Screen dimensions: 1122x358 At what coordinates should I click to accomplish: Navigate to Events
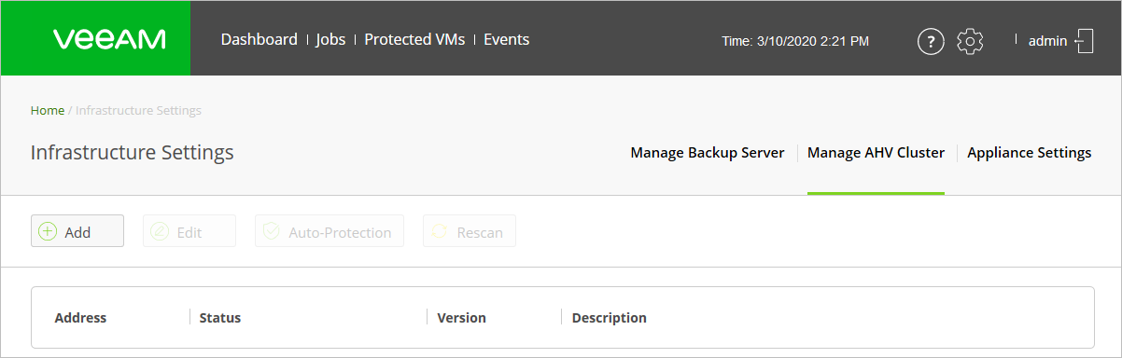click(x=506, y=39)
